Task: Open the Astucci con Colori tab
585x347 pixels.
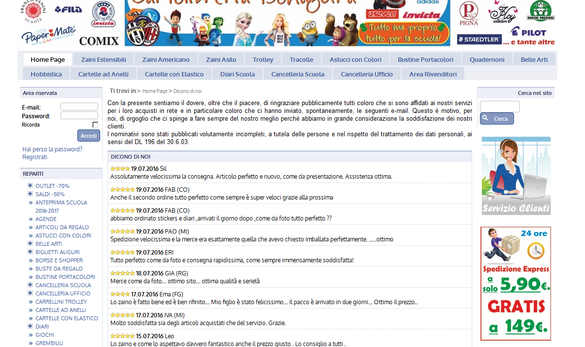Action: (x=355, y=59)
